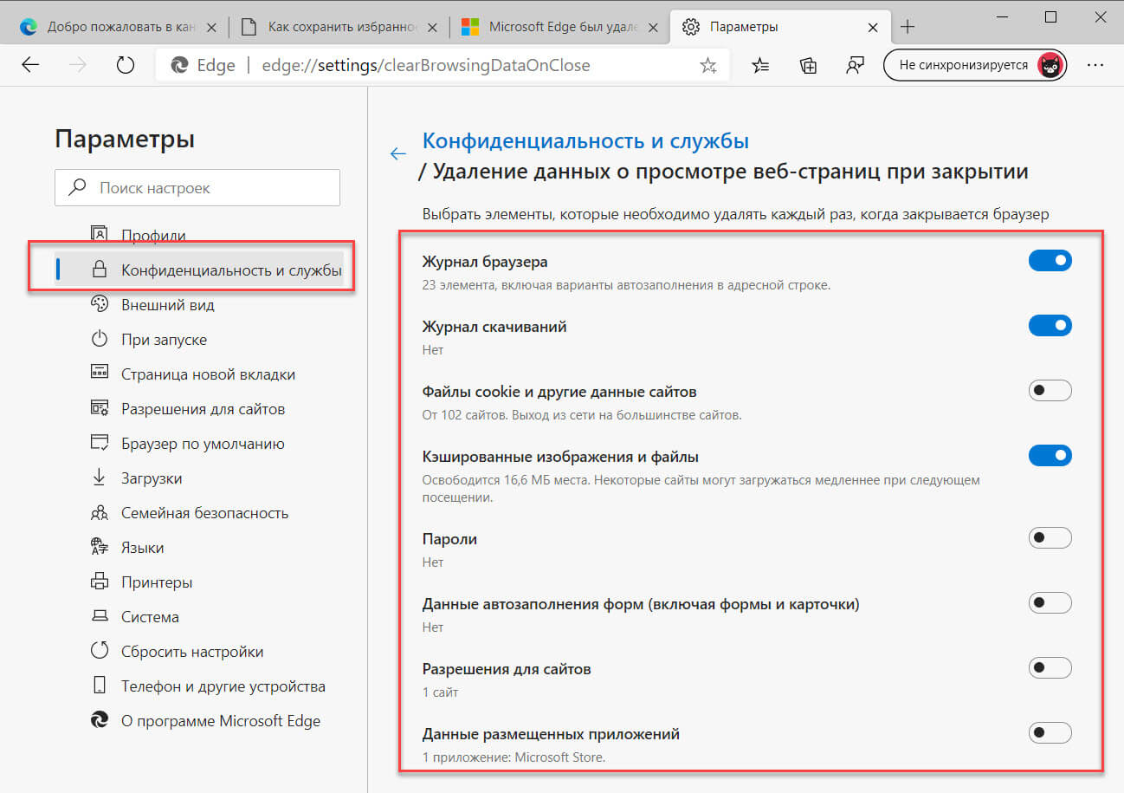This screenshot has width=1124, height=793.
Task: Click the Профили sidebar icon
Action: pos(100,234)
